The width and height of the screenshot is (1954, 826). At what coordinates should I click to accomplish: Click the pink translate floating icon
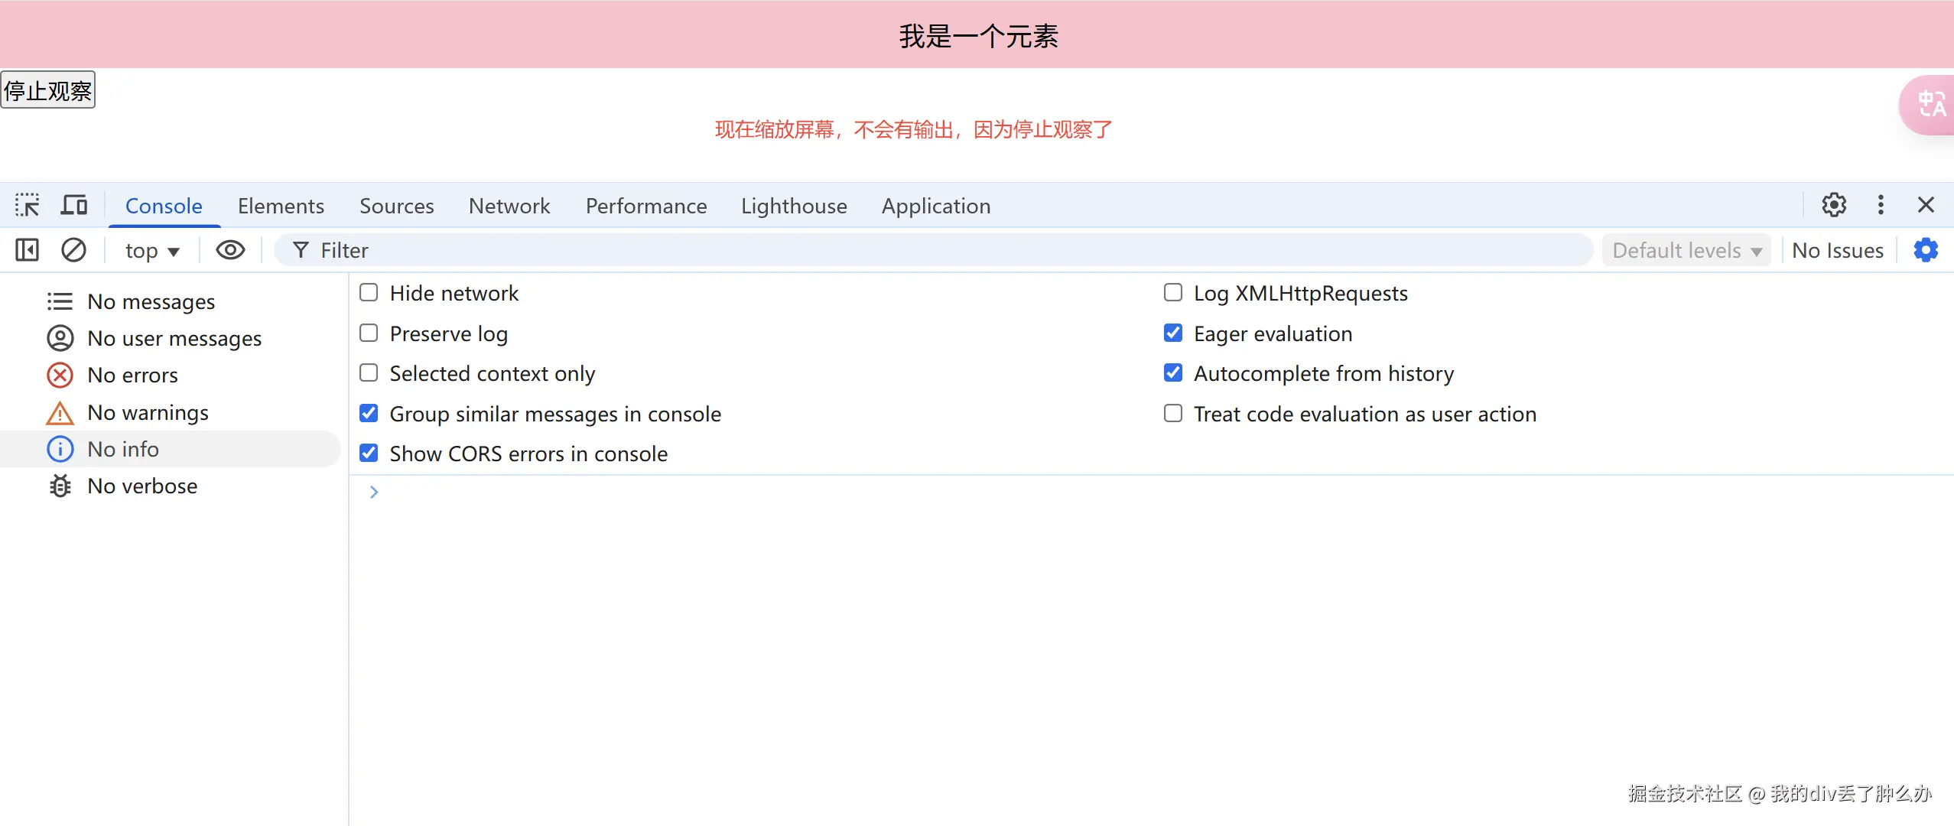click(1930, 105)
